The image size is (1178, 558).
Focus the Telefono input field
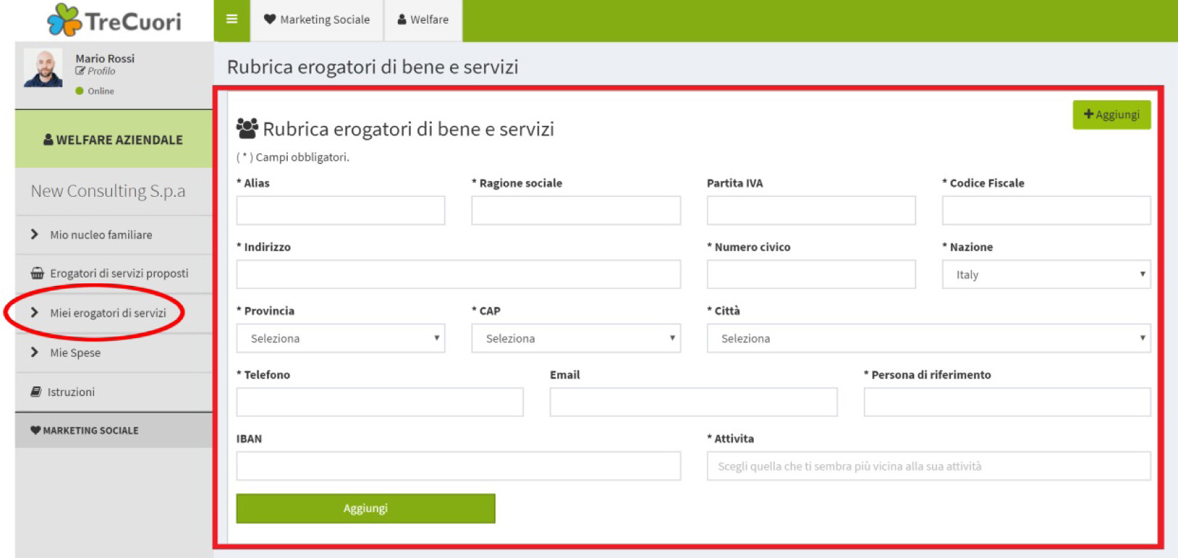click(x=380, y=402)
